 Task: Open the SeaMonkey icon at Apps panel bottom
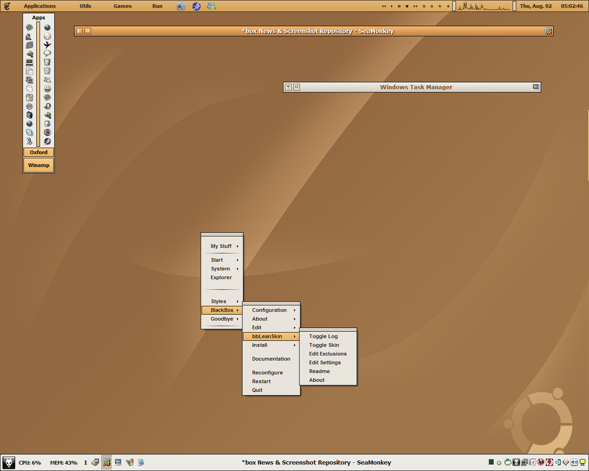click(47, 141)
